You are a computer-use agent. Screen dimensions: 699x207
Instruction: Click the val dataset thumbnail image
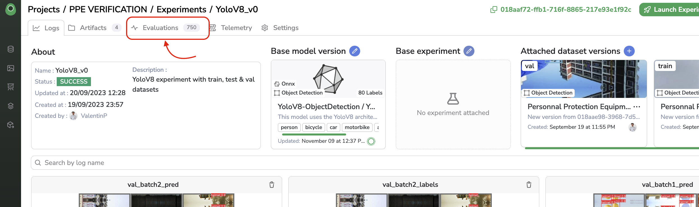tap(584, 79)
